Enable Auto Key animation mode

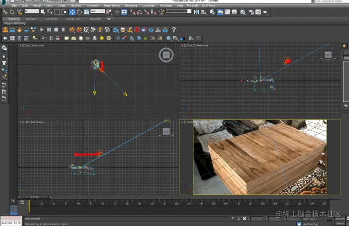[x=340, y=219]
